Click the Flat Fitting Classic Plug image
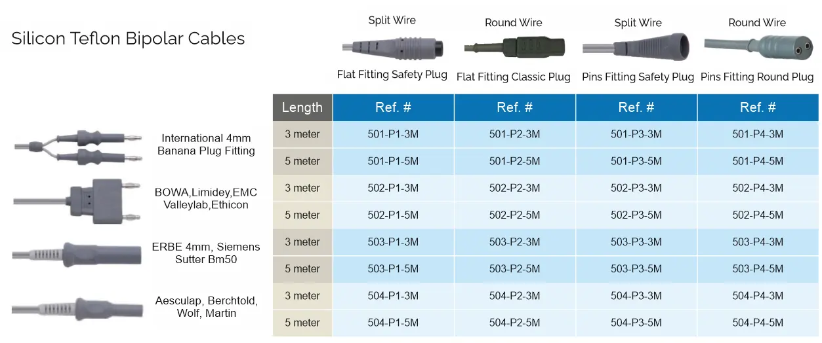 (x=513, y=48)
